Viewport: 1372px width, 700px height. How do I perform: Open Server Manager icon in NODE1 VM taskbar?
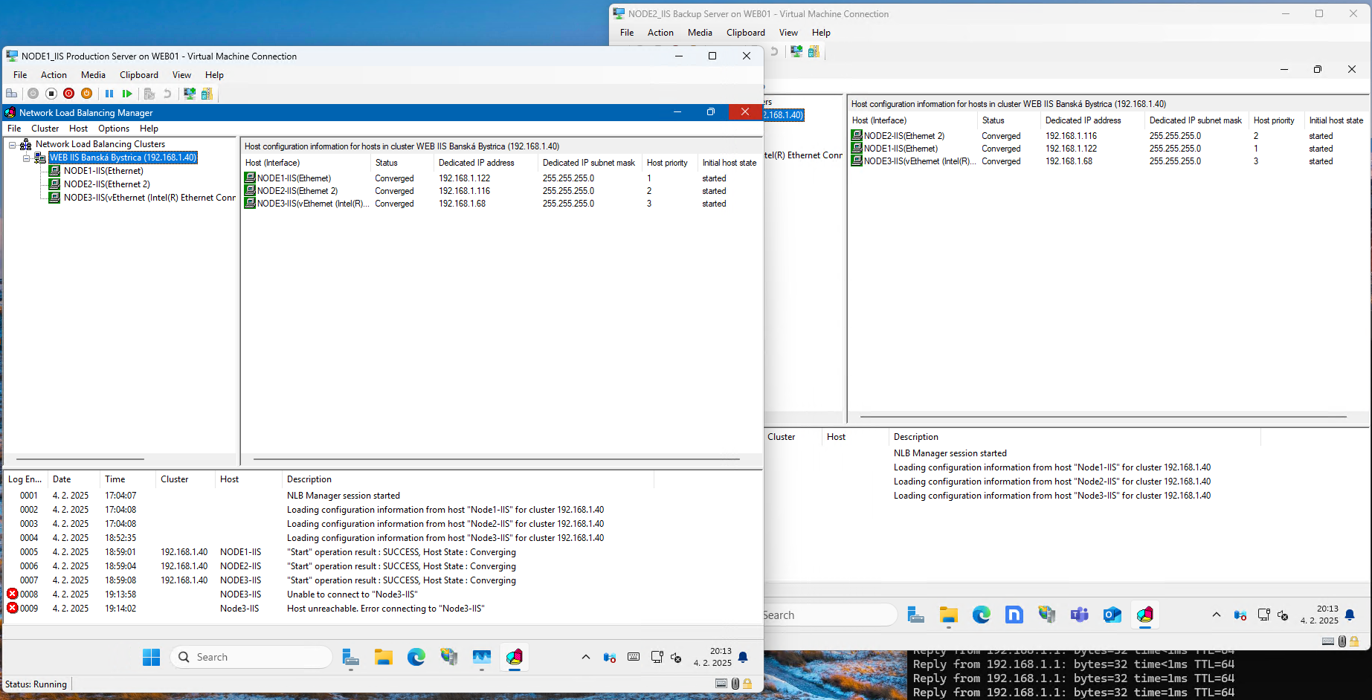point(350,658)
